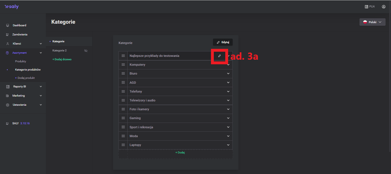Go to Zamówienia in the sidebar
This screenshot has width=391, height=174.
(20, 35)
